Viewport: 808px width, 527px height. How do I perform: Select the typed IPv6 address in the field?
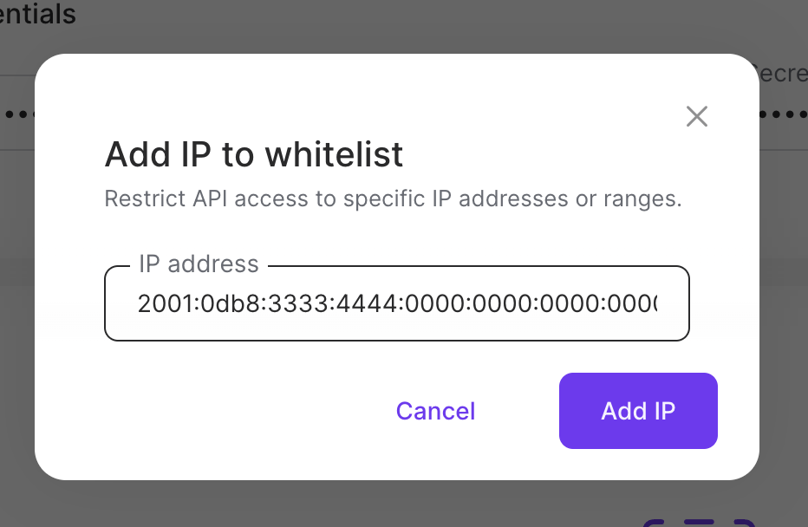[397, 303]
